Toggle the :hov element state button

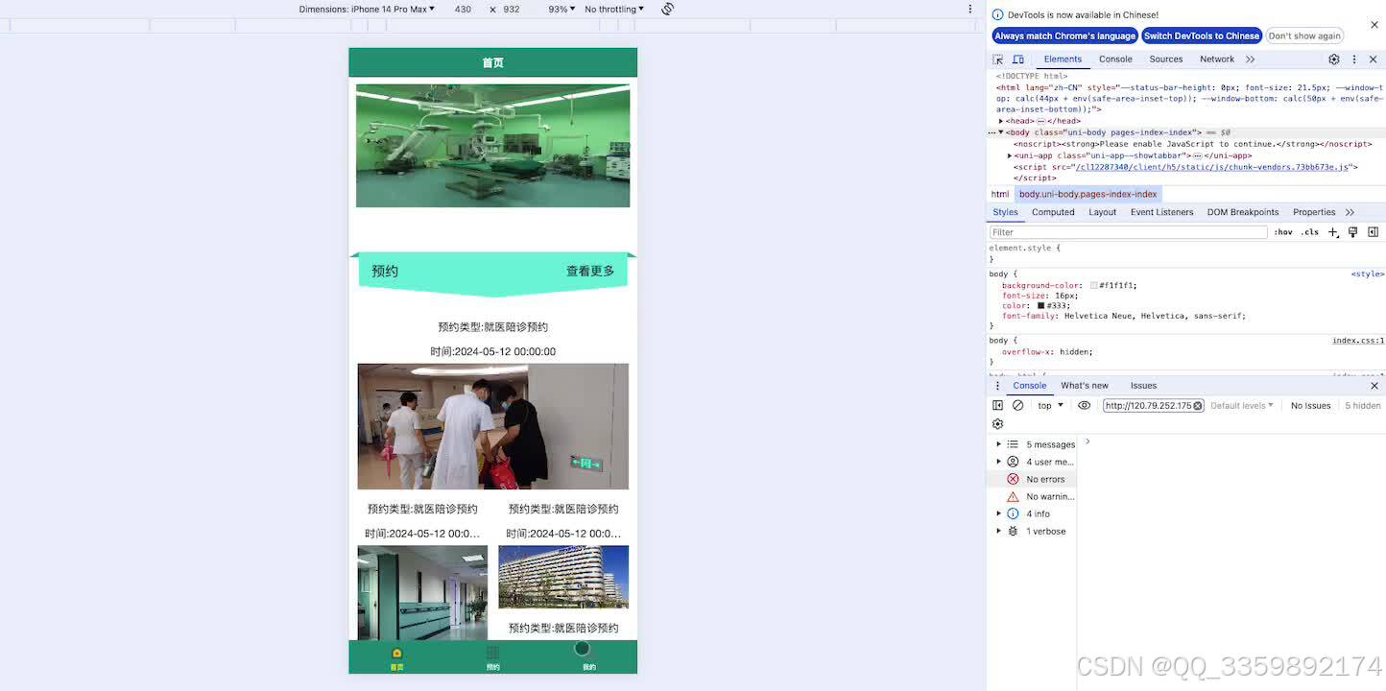pos(1283,232)
